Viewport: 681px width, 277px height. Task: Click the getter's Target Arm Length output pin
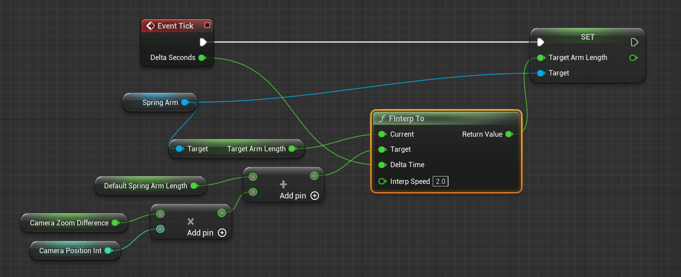[292, 149]
